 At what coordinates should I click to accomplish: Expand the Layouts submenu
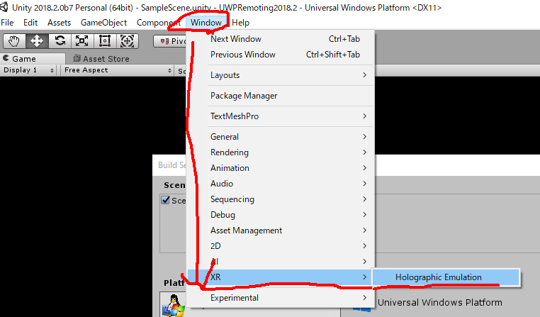click(x=280, y=75)
